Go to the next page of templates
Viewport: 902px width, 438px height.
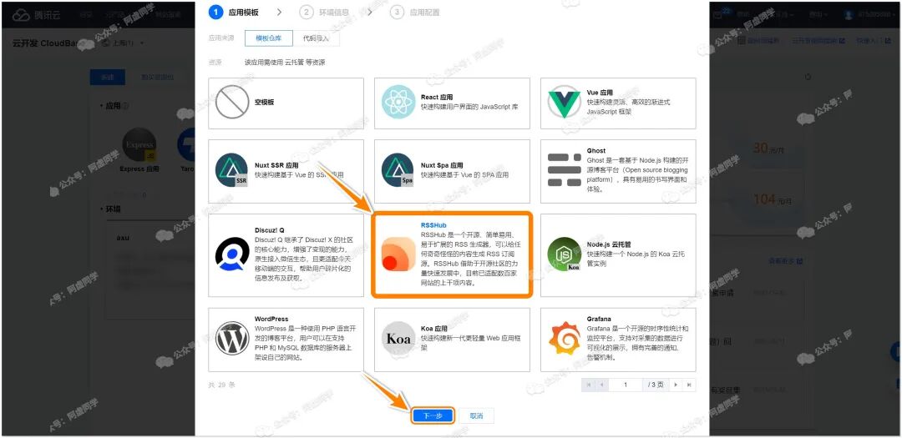(x=676, y=385)
